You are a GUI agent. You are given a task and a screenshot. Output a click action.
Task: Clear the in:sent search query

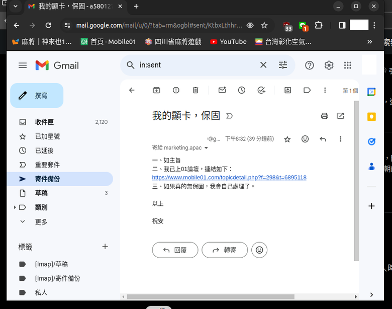[263, 65]
